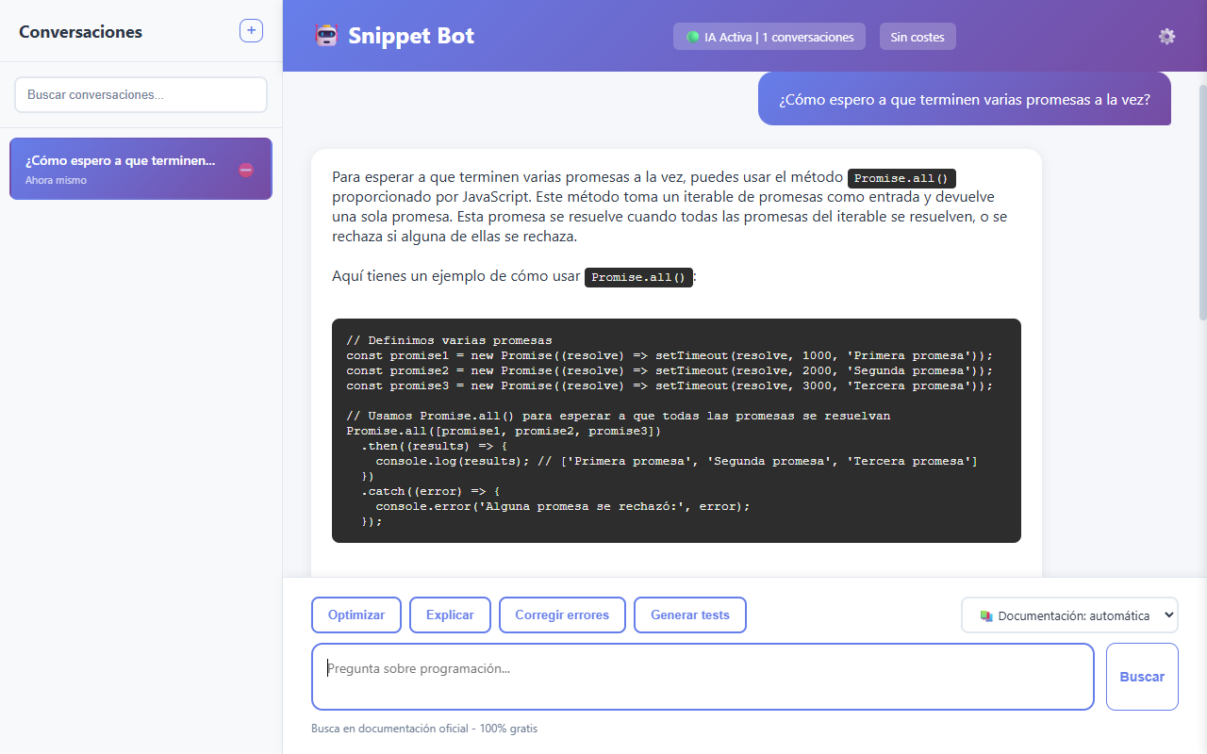Start a new conversation with the plus icon
Image resolution: width=1207 pixels, height=754 pixels.
click(251, 31)
